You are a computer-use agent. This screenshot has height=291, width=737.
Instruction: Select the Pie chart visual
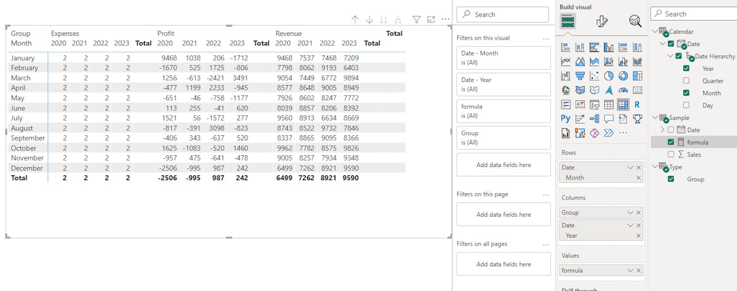(609, 76)
